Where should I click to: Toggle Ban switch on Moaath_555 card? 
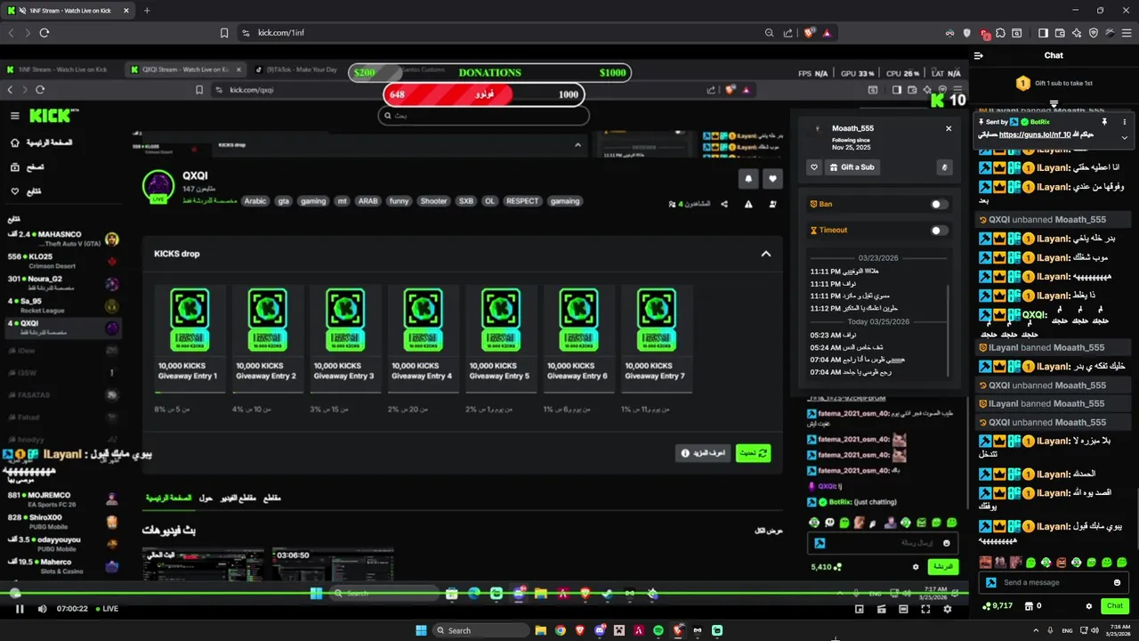tap(938, 204)
